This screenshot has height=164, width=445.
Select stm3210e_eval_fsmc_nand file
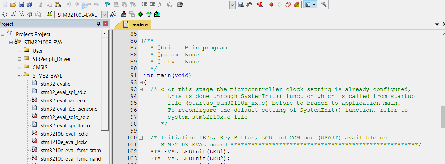(x=71, y=158)
